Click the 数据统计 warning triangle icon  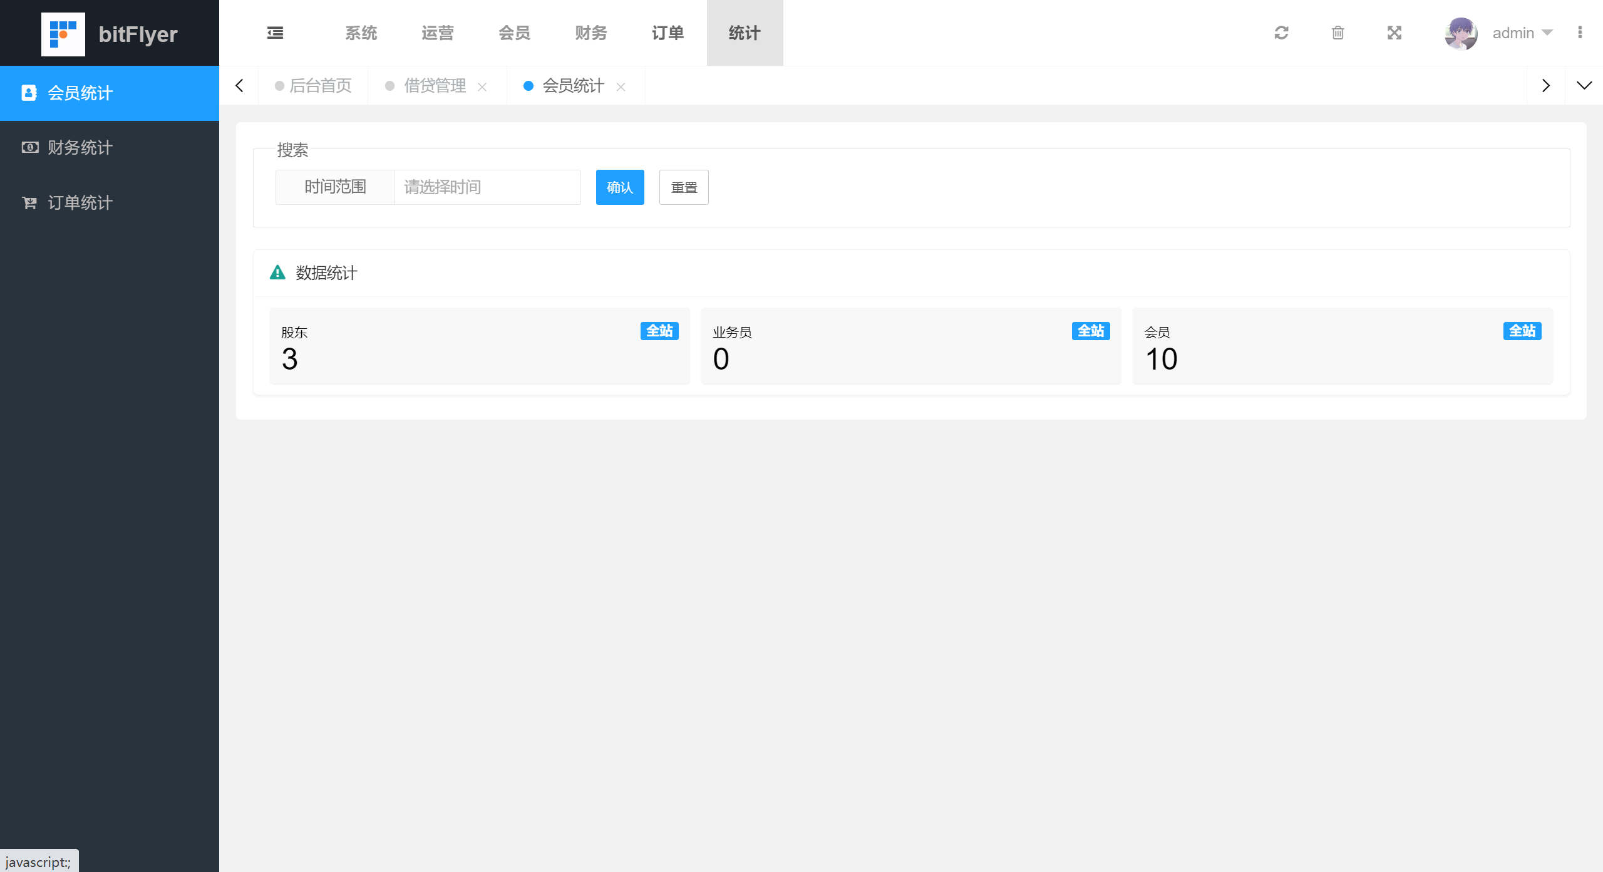tap(277, 272)
